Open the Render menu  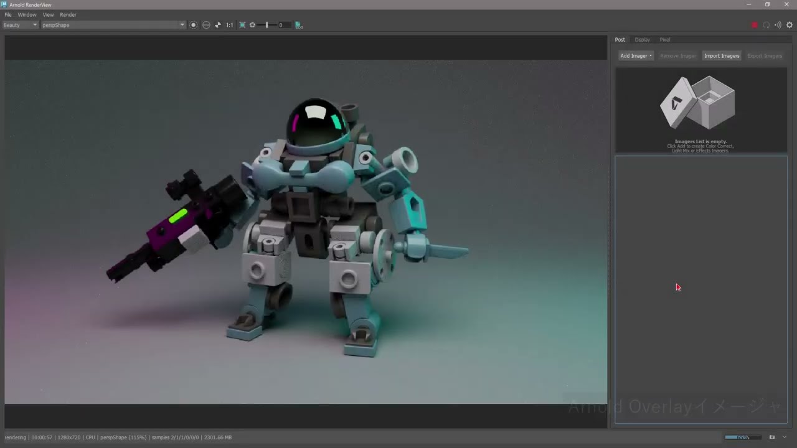pos(68,14)
